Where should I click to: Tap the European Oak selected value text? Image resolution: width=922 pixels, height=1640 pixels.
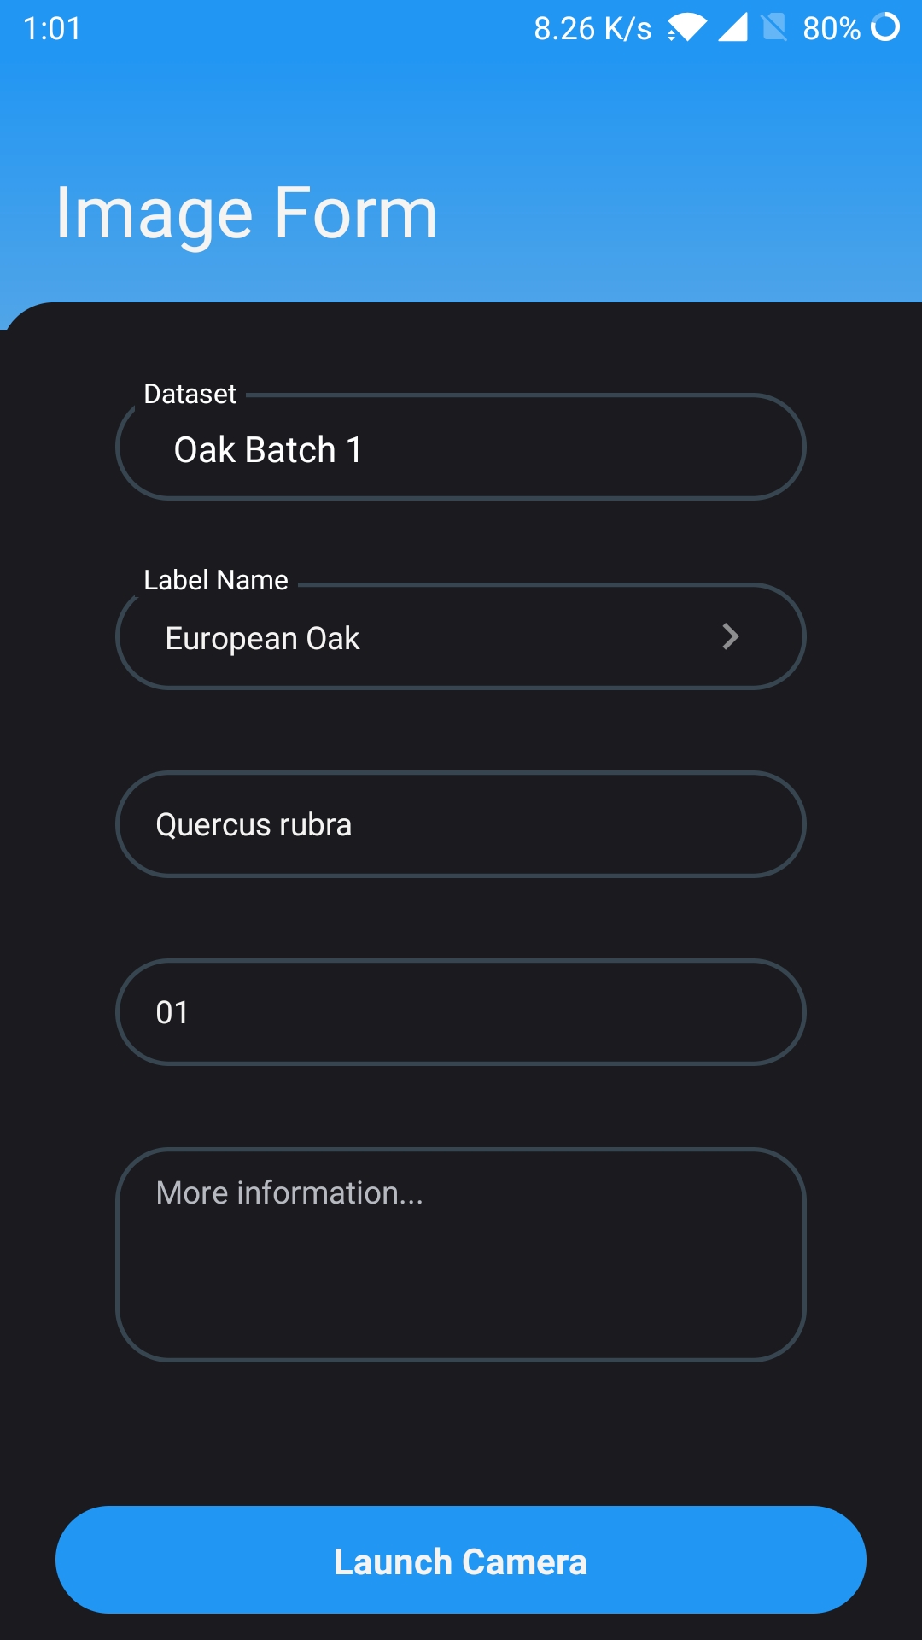[x=262, y=638]
